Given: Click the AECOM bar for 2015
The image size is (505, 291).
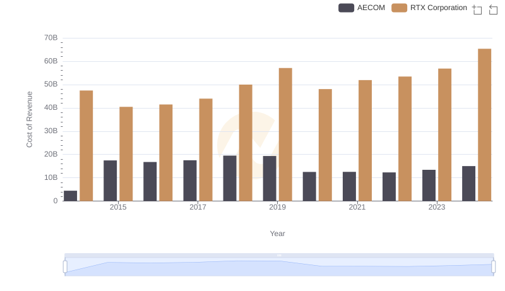Looking at the screenshot, I should click(110, 181).
